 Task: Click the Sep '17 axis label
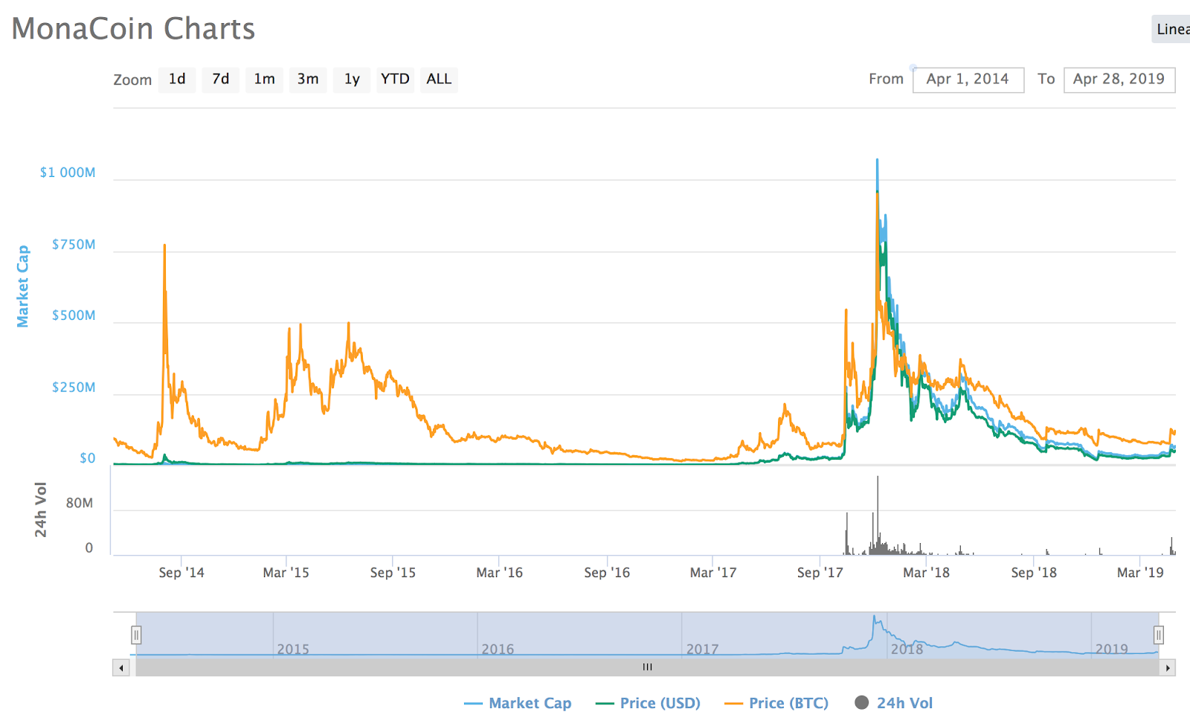(x=820, y=573)
